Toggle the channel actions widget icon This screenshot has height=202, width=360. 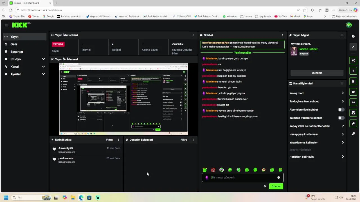pyautogui.click(x=353, y=113)
